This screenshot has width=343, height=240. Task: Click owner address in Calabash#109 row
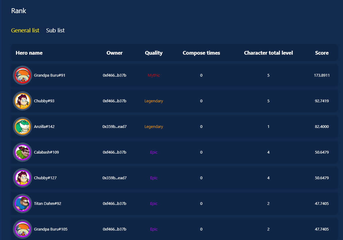click(x=114, y=152)
